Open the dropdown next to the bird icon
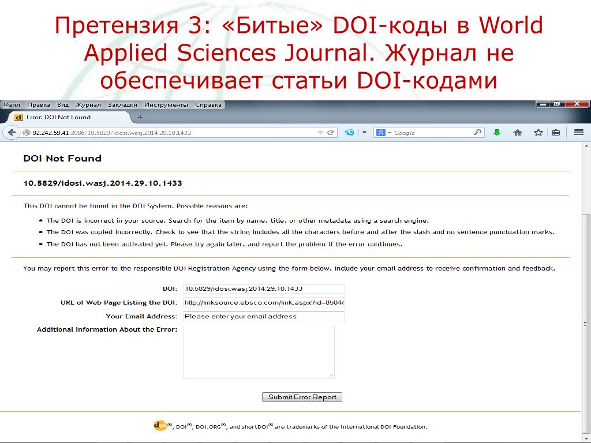Viewport: 591px width, 443px height. pyautogui.click(x=365, y=133)
